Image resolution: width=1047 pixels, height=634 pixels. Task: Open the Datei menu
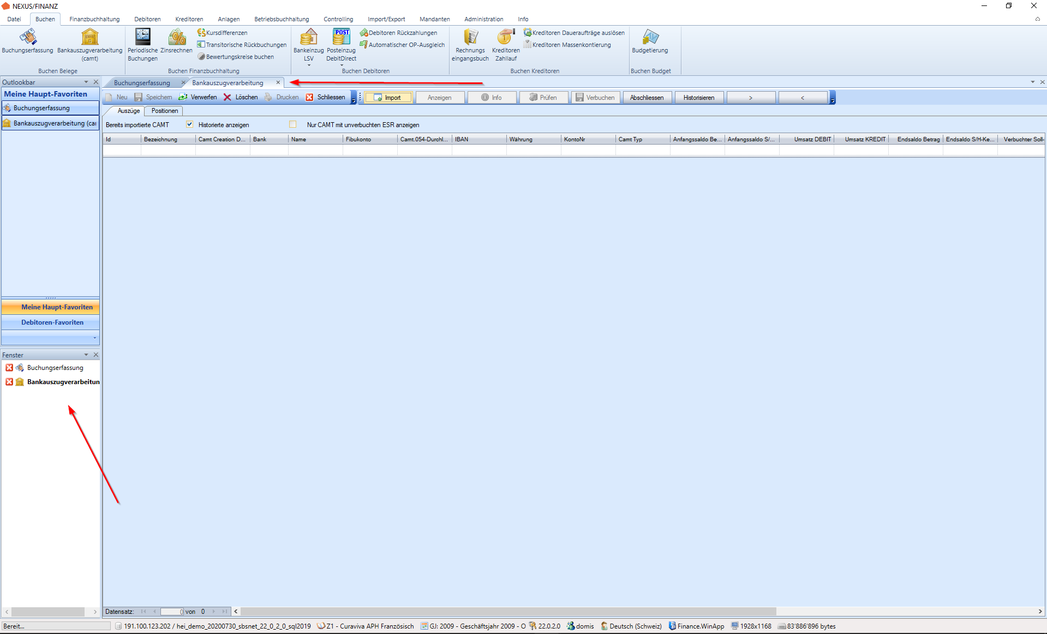[14, 19]
